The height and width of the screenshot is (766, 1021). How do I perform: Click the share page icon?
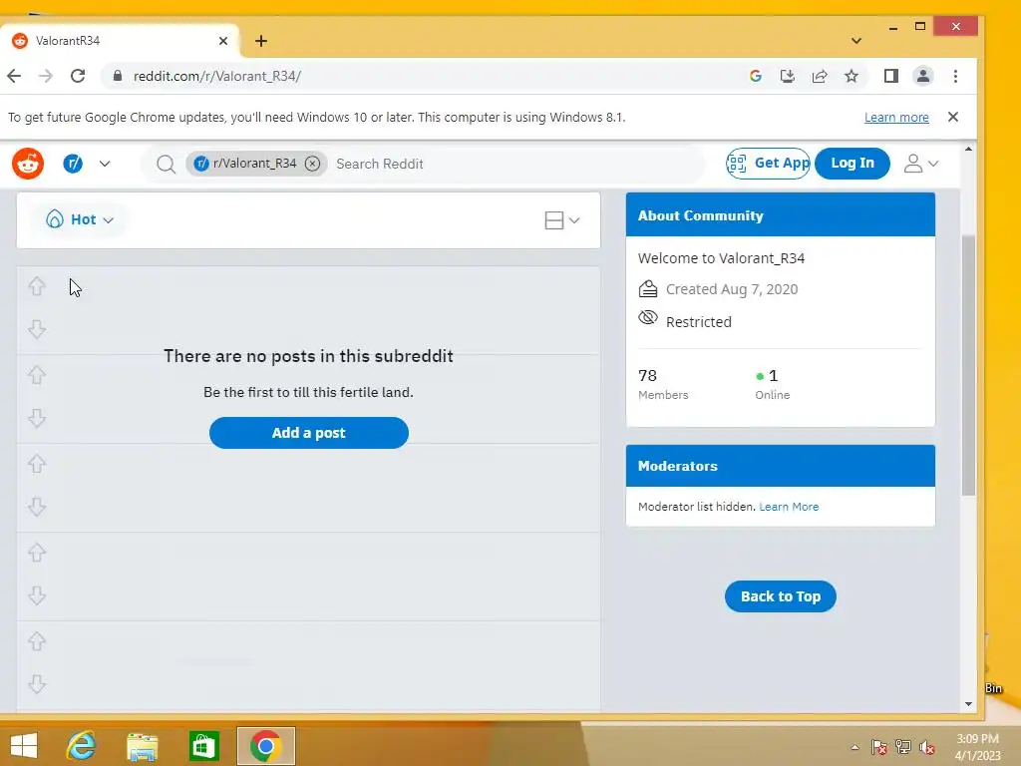coord(820,76)
